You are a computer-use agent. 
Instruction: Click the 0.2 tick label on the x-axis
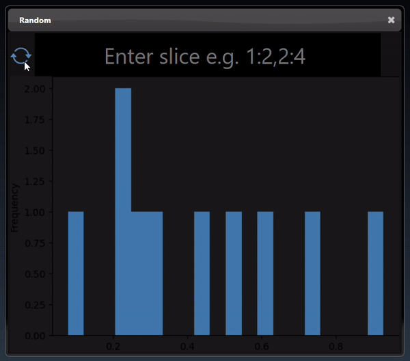pos(113,346)
